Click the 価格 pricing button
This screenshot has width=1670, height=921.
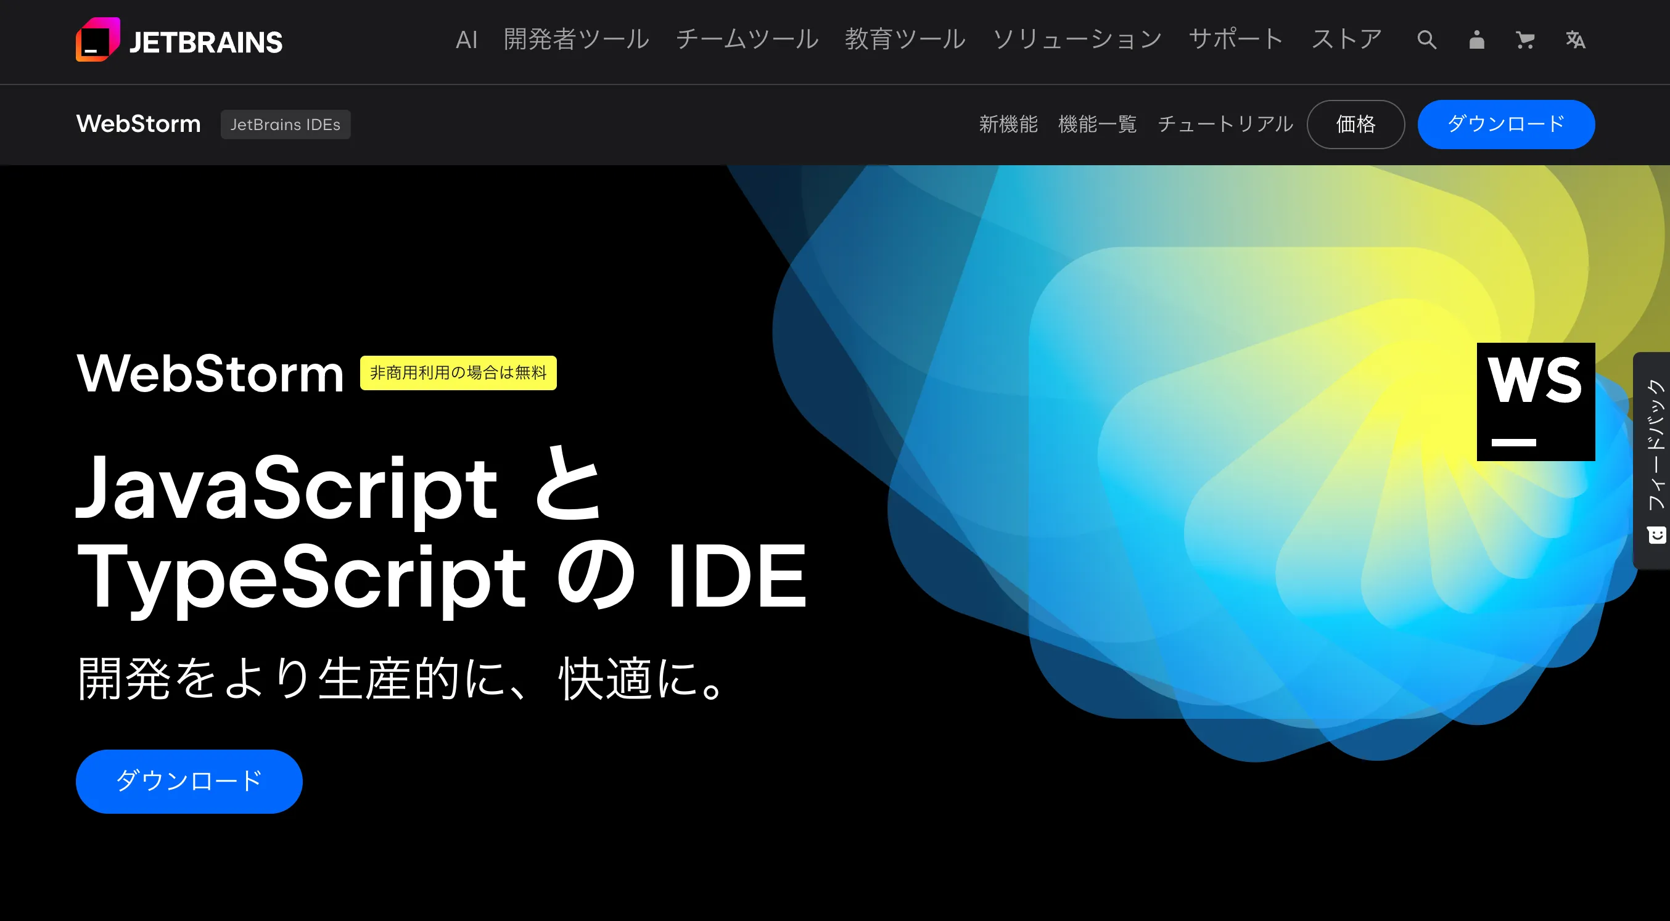click(x=1355, y=125)
